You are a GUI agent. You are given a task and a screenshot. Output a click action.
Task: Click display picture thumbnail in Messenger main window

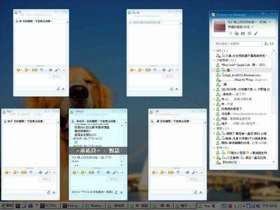[219, 26]
